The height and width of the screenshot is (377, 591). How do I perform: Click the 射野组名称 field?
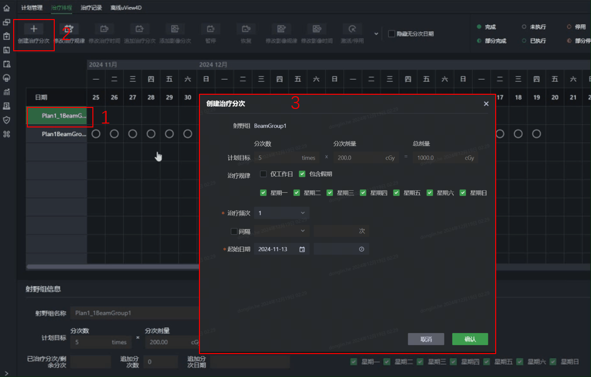[135, 313]
